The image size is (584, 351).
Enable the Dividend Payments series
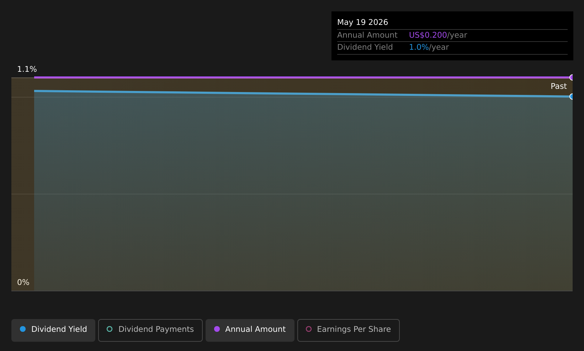point(150,330)
